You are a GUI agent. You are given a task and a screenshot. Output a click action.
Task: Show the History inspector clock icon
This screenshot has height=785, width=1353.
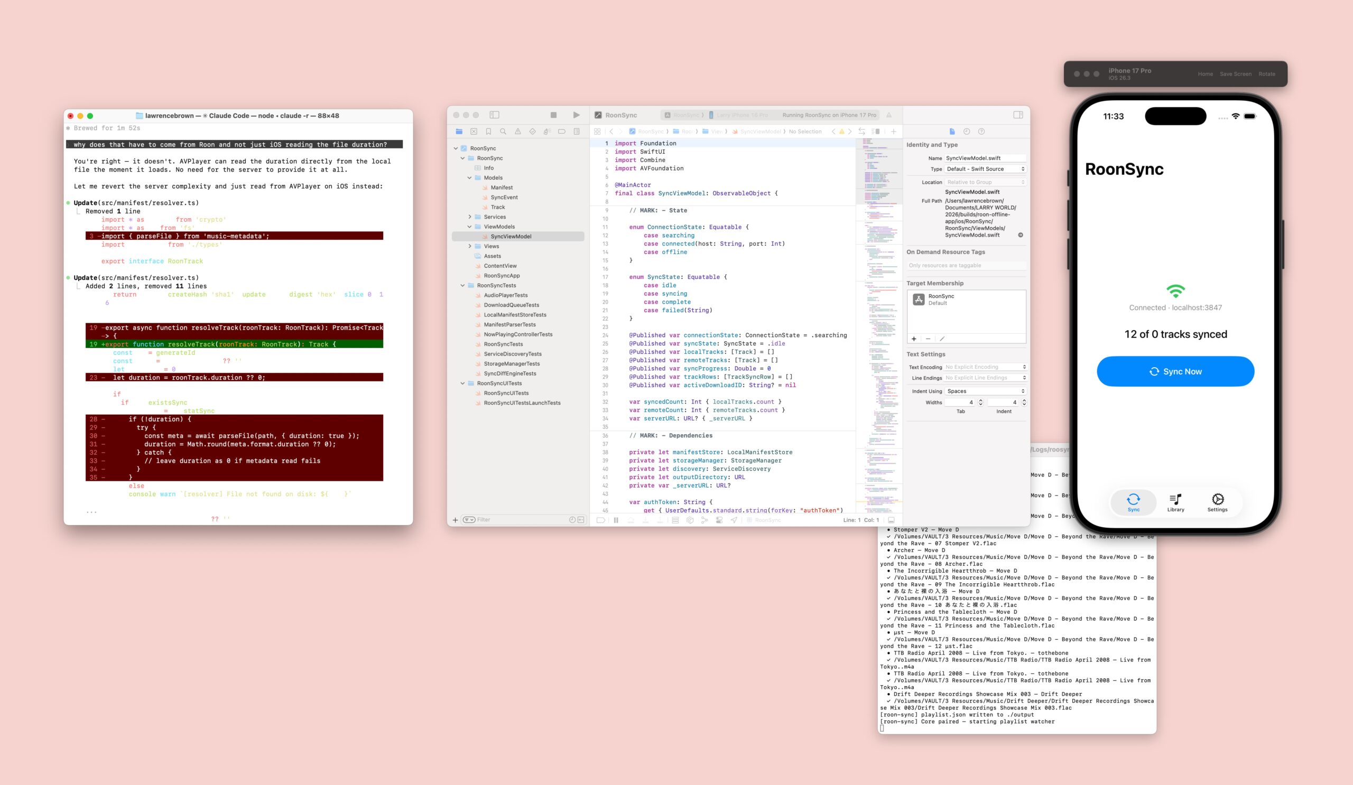(x=967, y=132)
